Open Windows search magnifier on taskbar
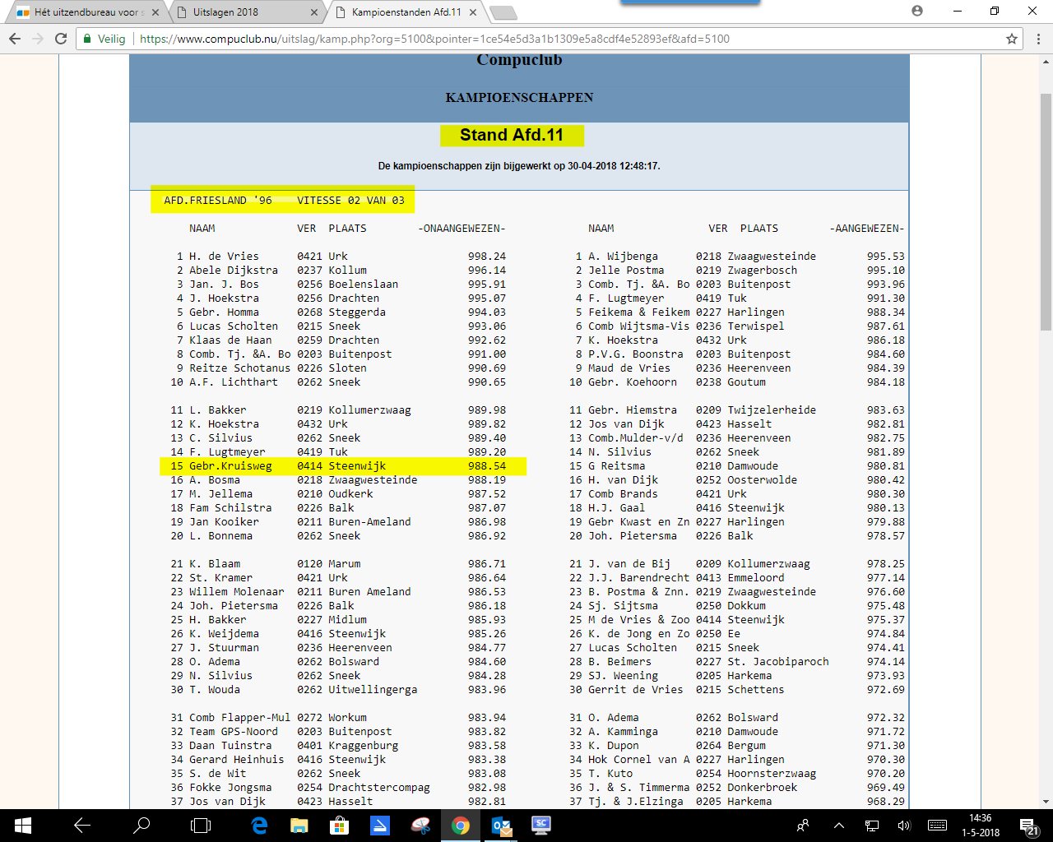This screenshot has width=1053, height=842. 141,826
